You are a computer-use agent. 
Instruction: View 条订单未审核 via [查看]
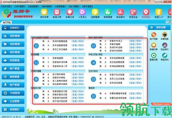click(75, 74)
